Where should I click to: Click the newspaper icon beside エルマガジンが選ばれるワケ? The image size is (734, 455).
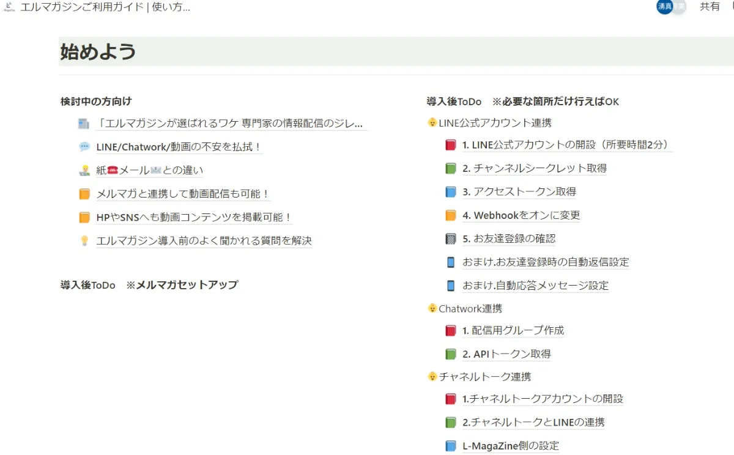click(84, 124)
